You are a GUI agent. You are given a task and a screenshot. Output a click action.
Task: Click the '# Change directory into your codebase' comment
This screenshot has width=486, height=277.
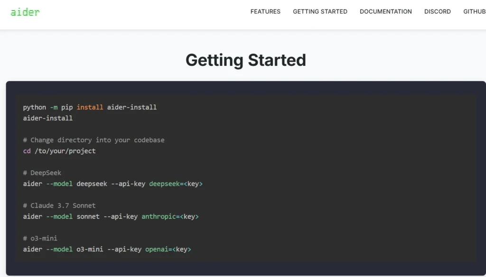93,140
